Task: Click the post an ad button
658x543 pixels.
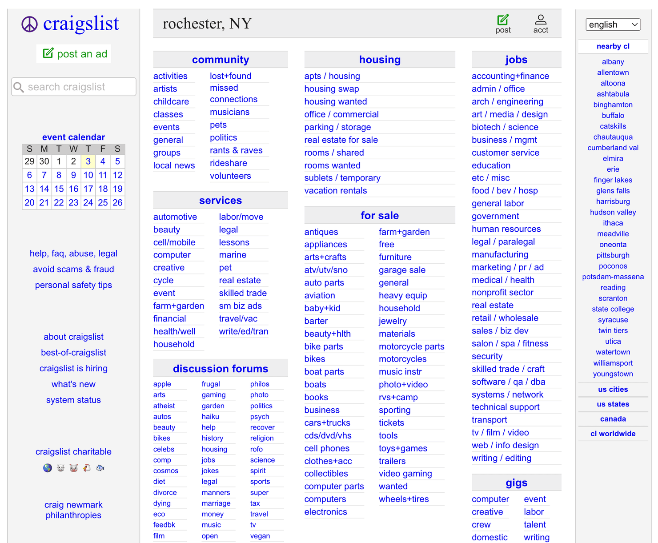Action: (x=74, y=54)
